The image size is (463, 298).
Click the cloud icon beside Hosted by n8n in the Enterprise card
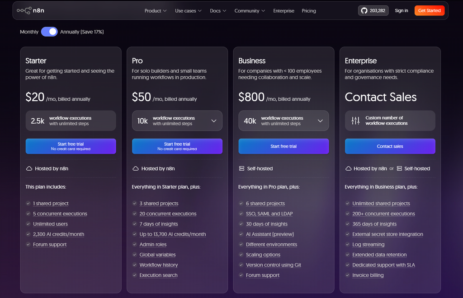pyautogui.click(x=349, y=168)
